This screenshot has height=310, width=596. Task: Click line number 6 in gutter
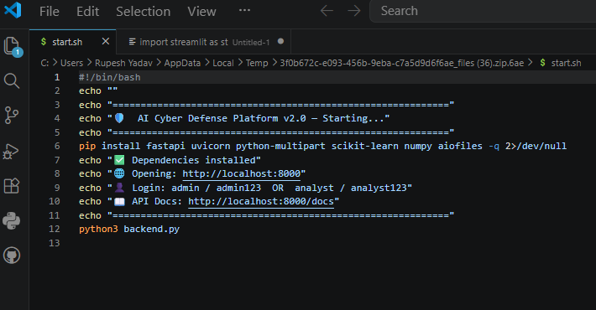pos(57,146)
